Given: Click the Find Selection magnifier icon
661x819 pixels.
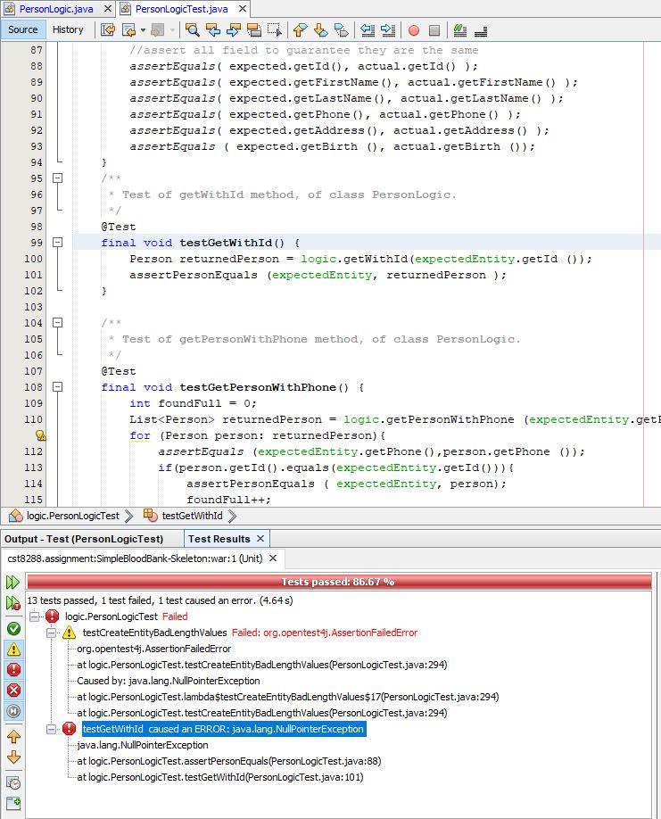Looking at the screenshot, I should tap(192, 30).
